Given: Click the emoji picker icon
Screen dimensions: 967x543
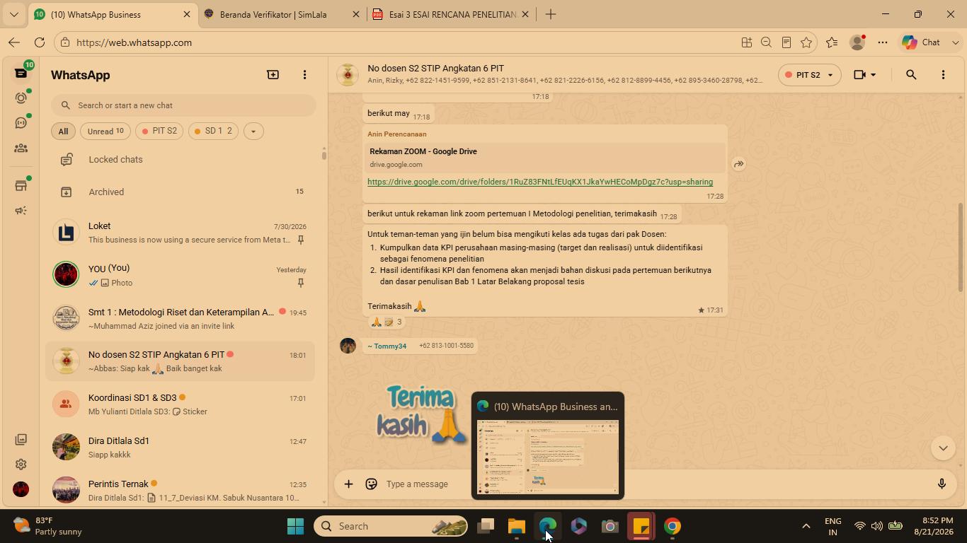Looking at the screenshot, I should [x=371, y=484].
